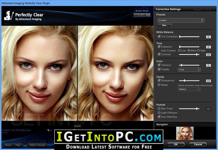
Task: Click the Cancel button
Action: (198, 144)
